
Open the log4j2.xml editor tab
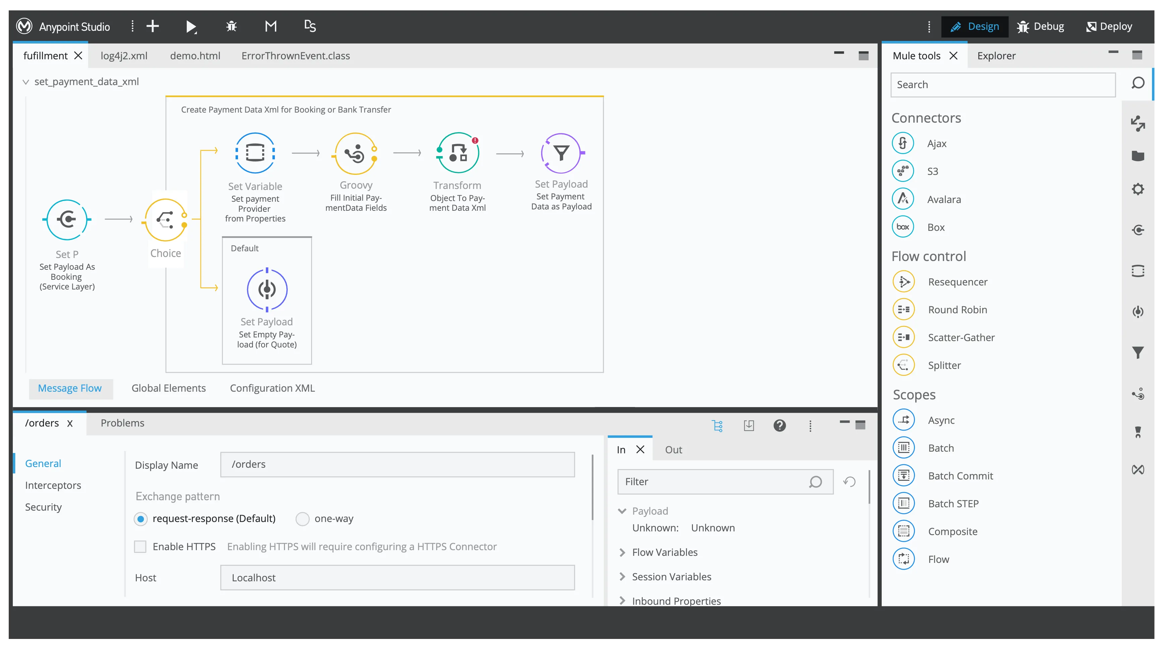point(124,56)
